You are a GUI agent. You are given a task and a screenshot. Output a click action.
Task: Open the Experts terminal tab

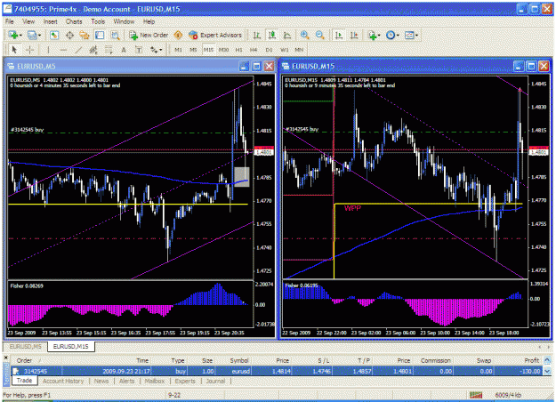click(185, 381)
